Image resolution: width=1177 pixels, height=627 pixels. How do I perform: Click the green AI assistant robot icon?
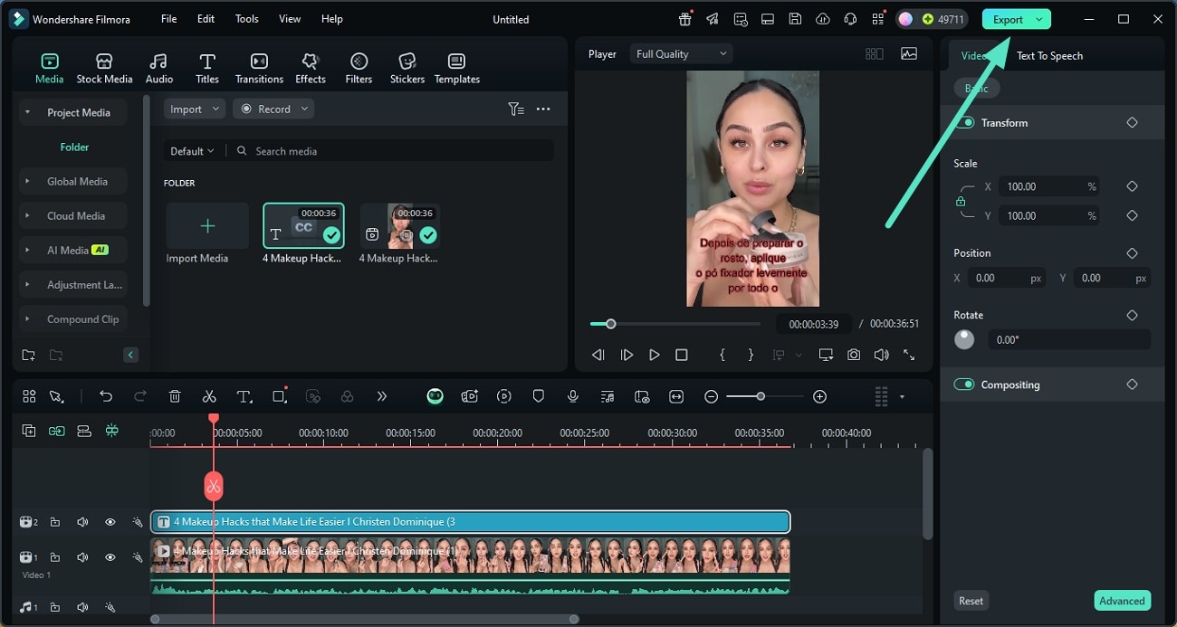(x=435, y=396)
